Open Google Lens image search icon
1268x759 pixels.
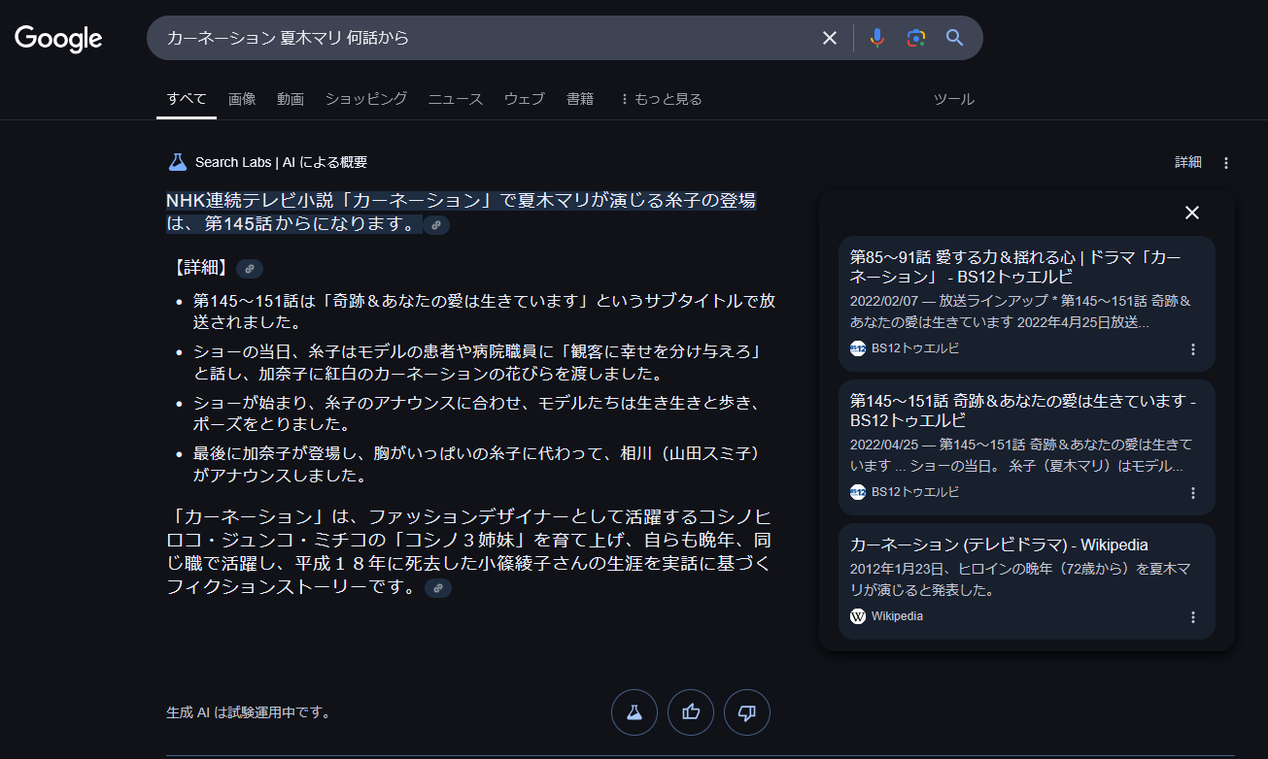(915, 38)
